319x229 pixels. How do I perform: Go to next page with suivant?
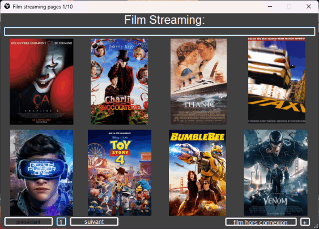(x=94, y=222)
